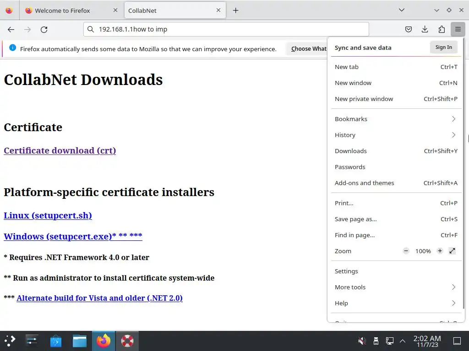Click the forward navigation arrow

coord(27,29)
